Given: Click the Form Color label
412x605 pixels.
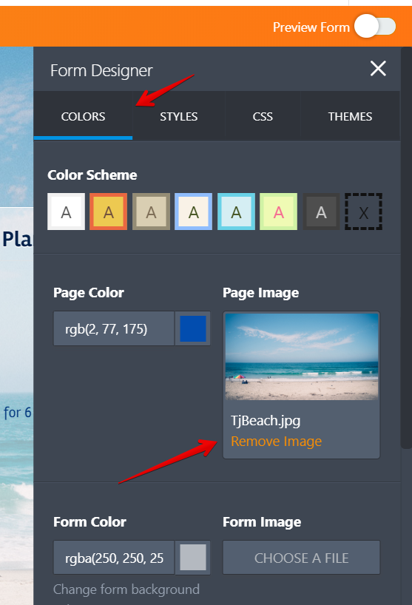Looking at the screenshot, I should point(90,521).
